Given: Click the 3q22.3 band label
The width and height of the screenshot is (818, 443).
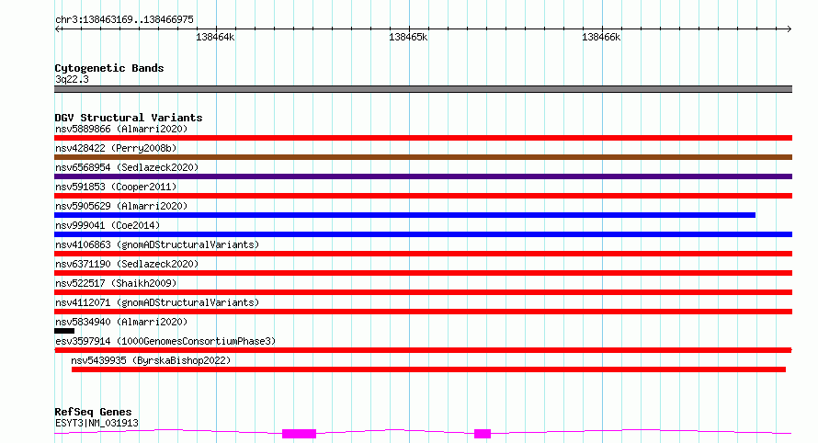Looking at the screenshot, I should (72, 79).
